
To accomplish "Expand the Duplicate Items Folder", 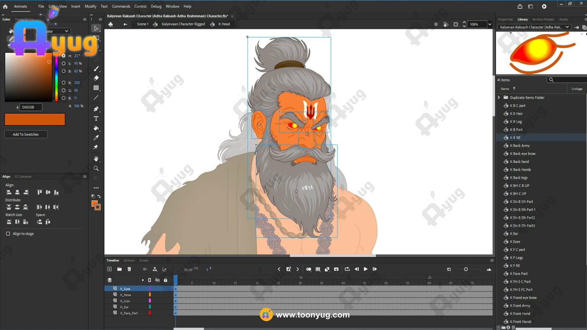I will click(499, 98).
